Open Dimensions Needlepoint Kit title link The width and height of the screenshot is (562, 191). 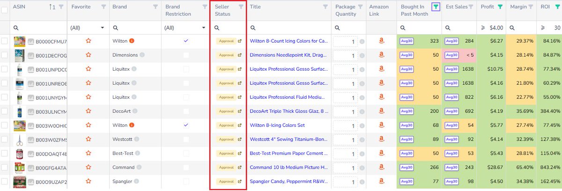289,55
